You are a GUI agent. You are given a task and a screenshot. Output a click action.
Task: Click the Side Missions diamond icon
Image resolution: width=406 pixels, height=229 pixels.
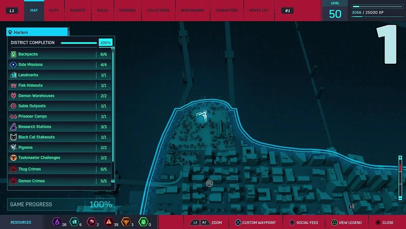click(14, 65)
